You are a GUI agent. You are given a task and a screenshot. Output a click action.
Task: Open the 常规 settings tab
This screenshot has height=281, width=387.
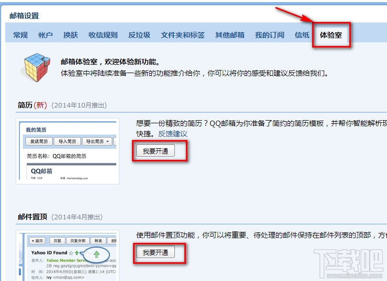20,35
